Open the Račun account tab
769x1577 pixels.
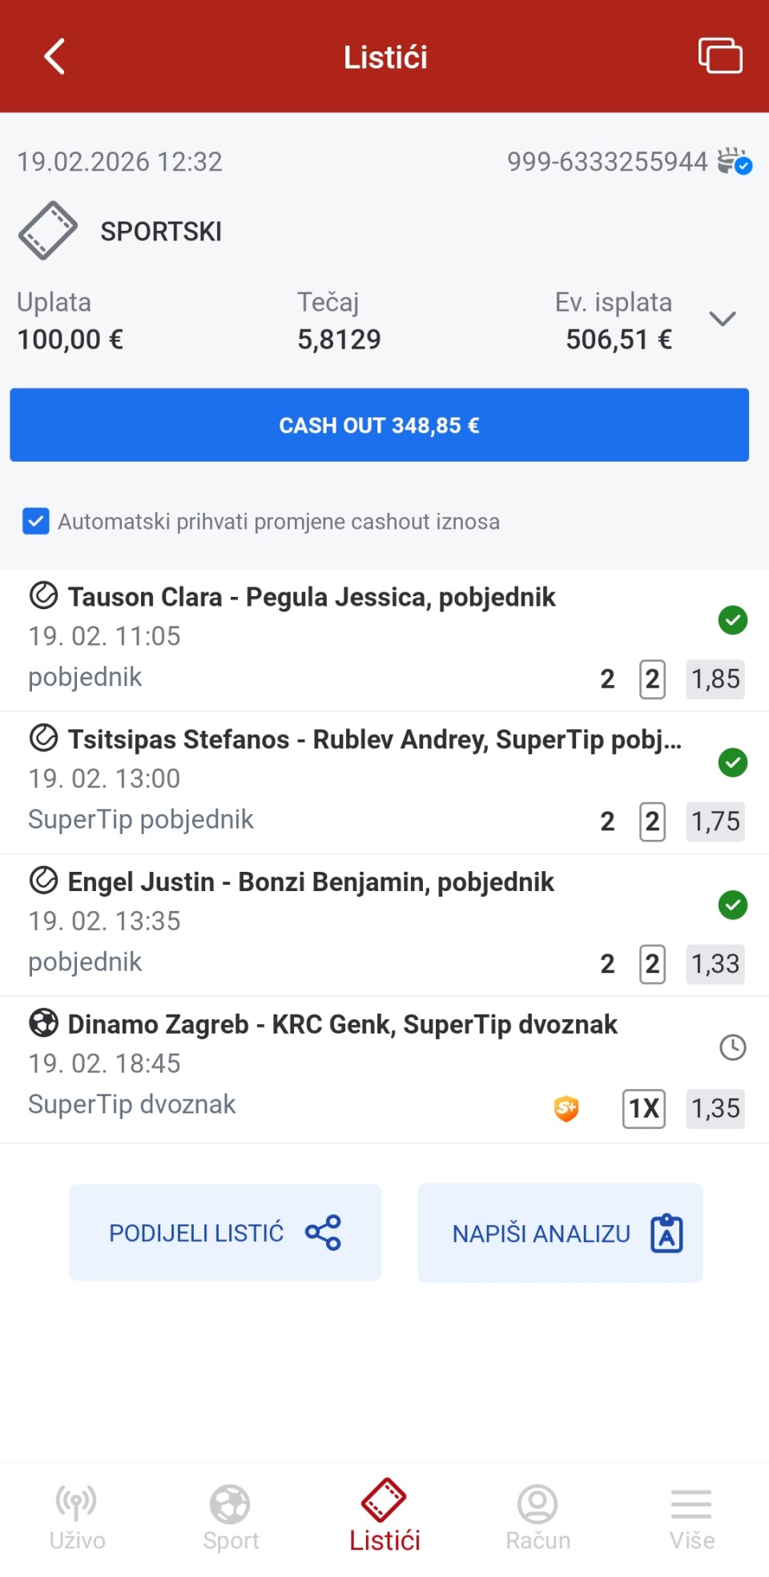[537, 1517]
